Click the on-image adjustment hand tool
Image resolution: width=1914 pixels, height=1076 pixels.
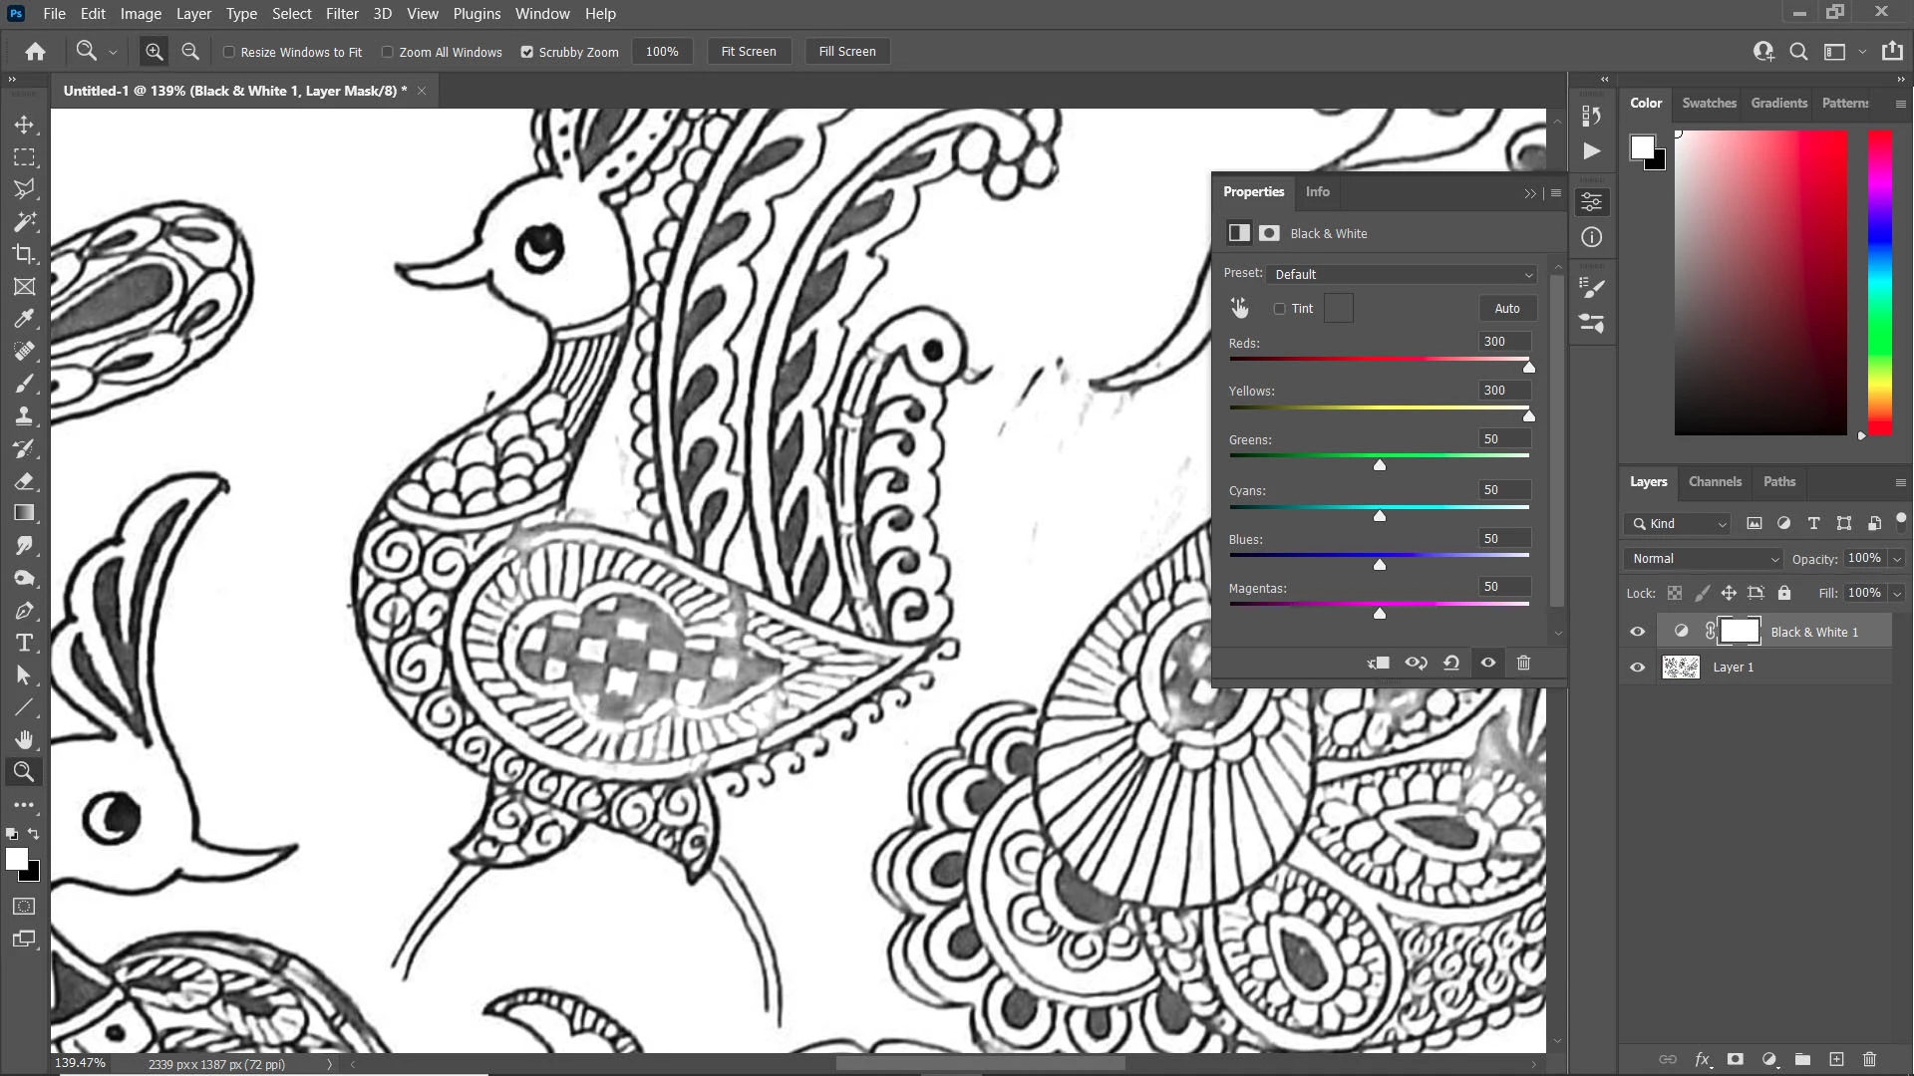click(1239, 308)
